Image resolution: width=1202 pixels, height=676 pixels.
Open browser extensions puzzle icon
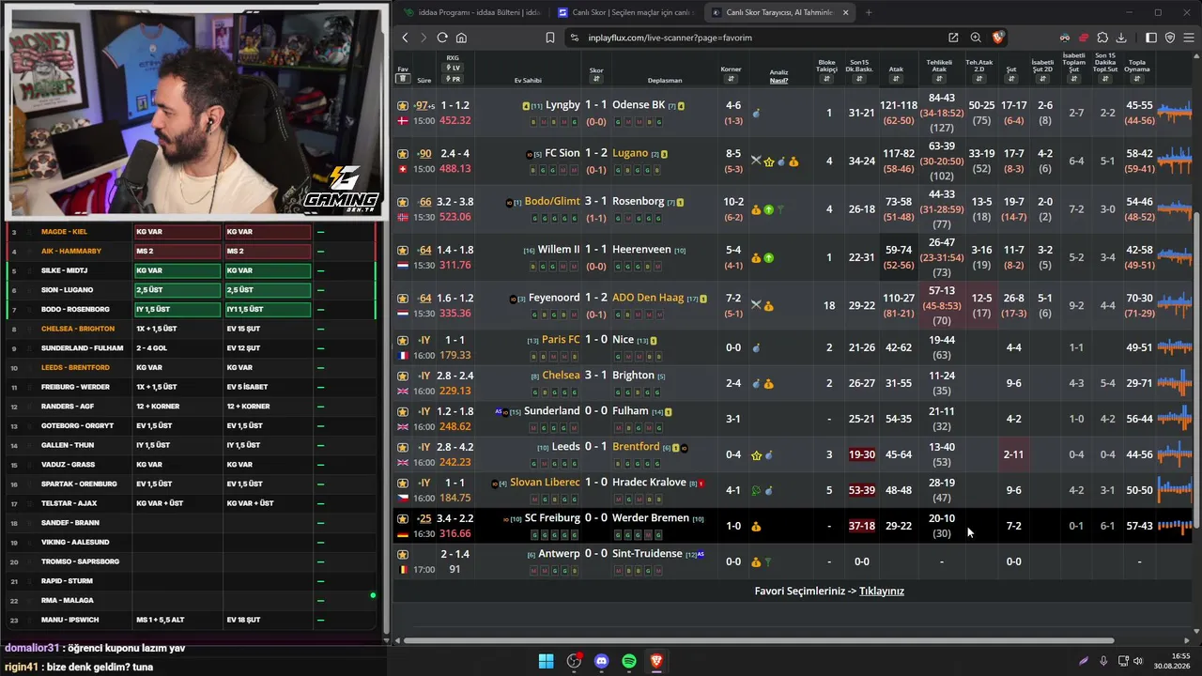click(x=1102, y=38)
